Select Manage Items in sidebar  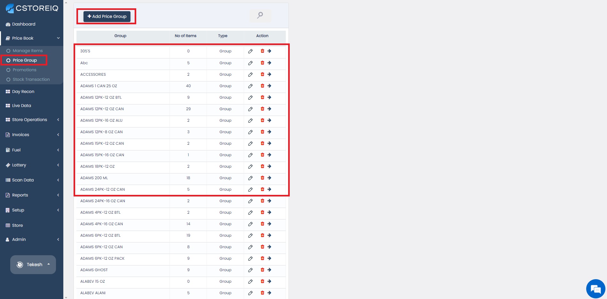coord(28,51)
